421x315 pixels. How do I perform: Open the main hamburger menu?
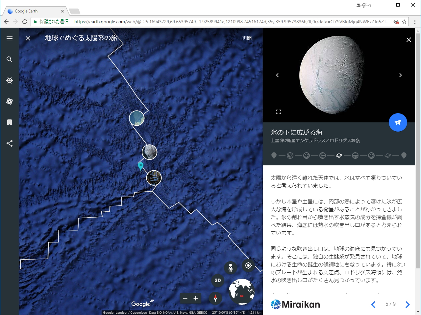(9, 38)
